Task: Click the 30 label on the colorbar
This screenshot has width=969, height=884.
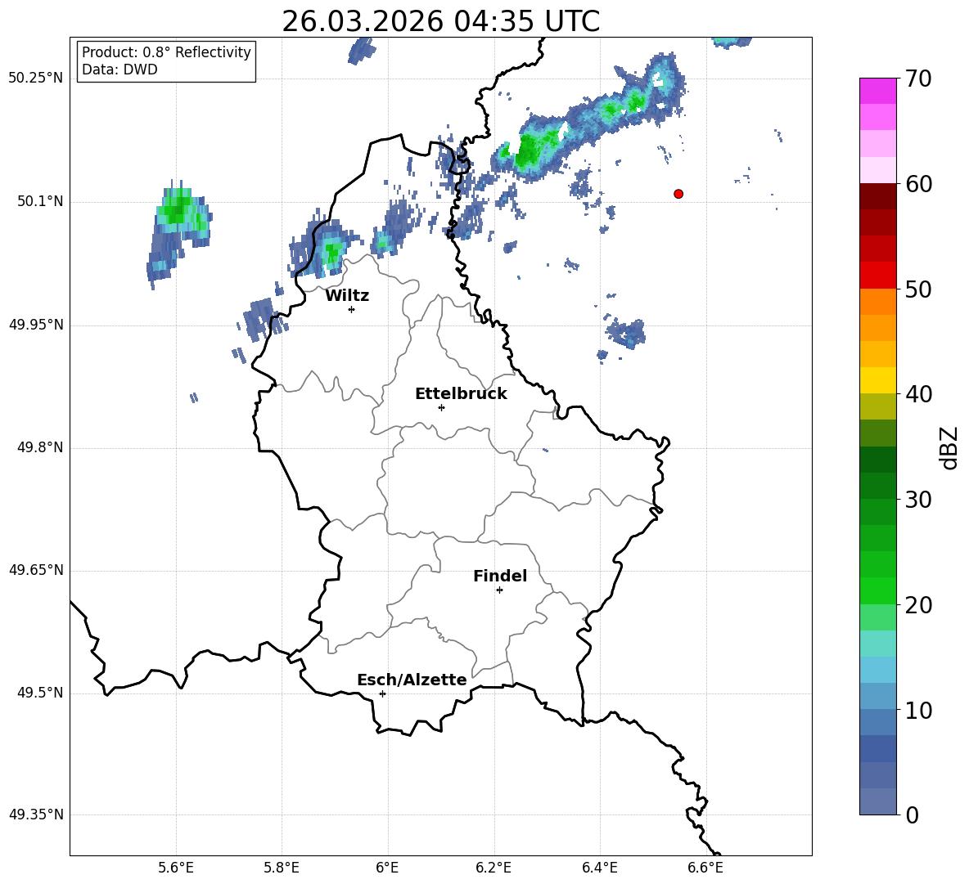Action: (x=918, y=500)
